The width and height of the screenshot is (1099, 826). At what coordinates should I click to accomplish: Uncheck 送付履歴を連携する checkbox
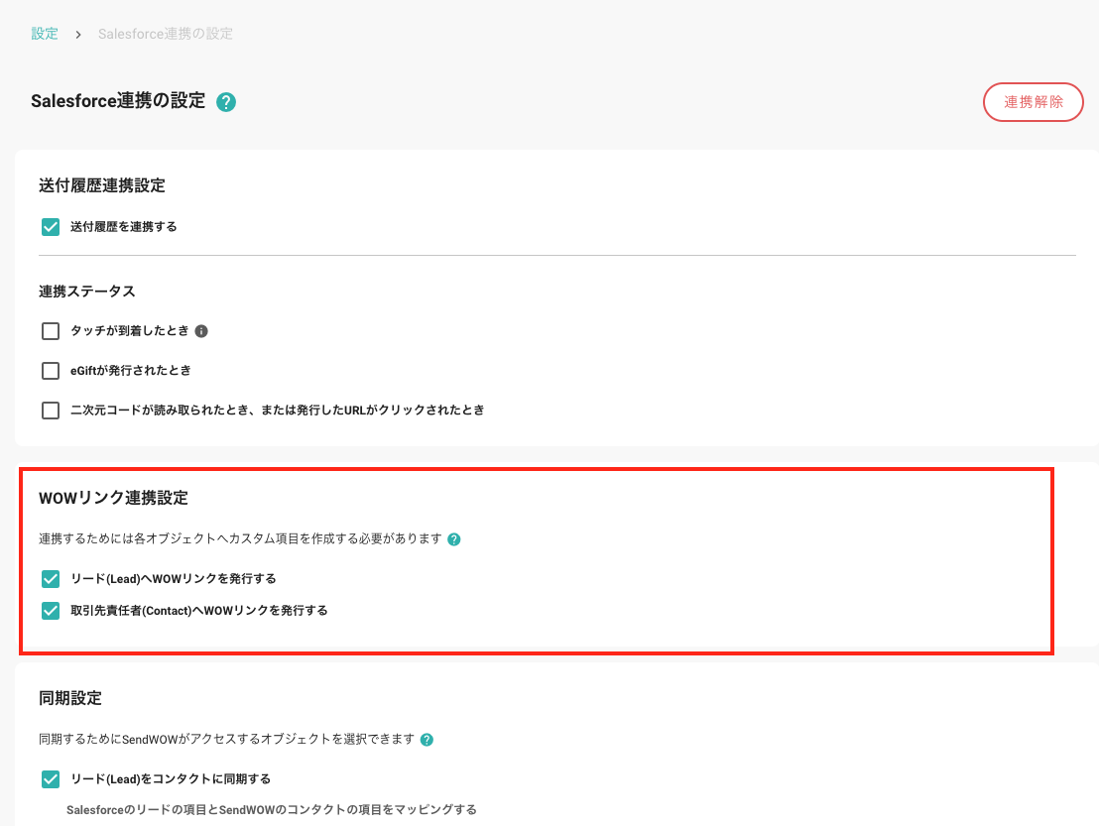click(x=51, y=227)
